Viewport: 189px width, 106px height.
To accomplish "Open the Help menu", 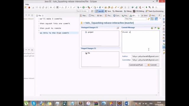I will (27, 4).
